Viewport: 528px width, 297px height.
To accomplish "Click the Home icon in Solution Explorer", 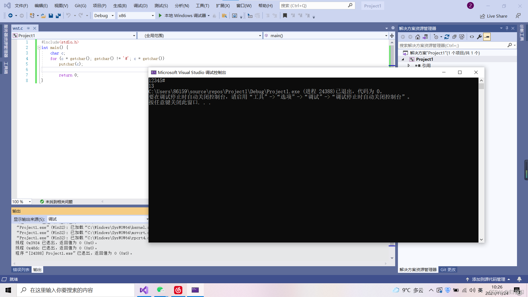I will click(x=418, y=37).
